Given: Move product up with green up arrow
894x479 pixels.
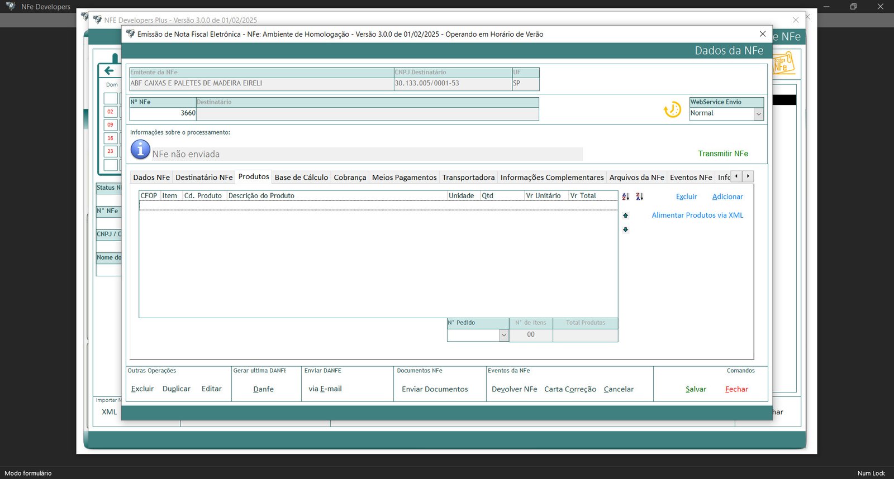Looking at the screenshot, I should tap(626, 215).
